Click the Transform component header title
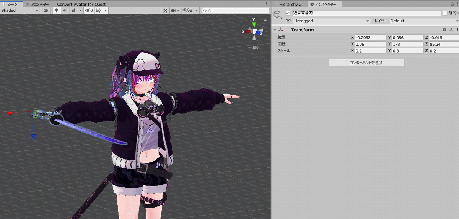The width and height of the screenshot is (459, 219). pyautogui.click(x=302, y=30)
